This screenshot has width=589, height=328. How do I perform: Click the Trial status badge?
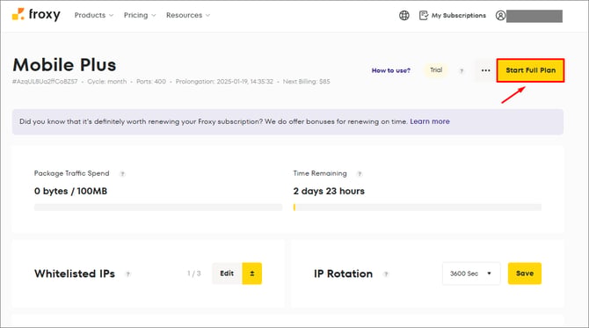[x=436, y=70]
